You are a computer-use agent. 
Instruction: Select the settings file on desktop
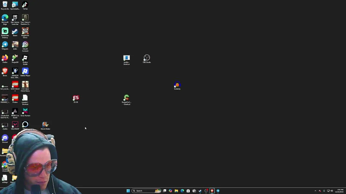pyautogui.click(x=5, y=179)
